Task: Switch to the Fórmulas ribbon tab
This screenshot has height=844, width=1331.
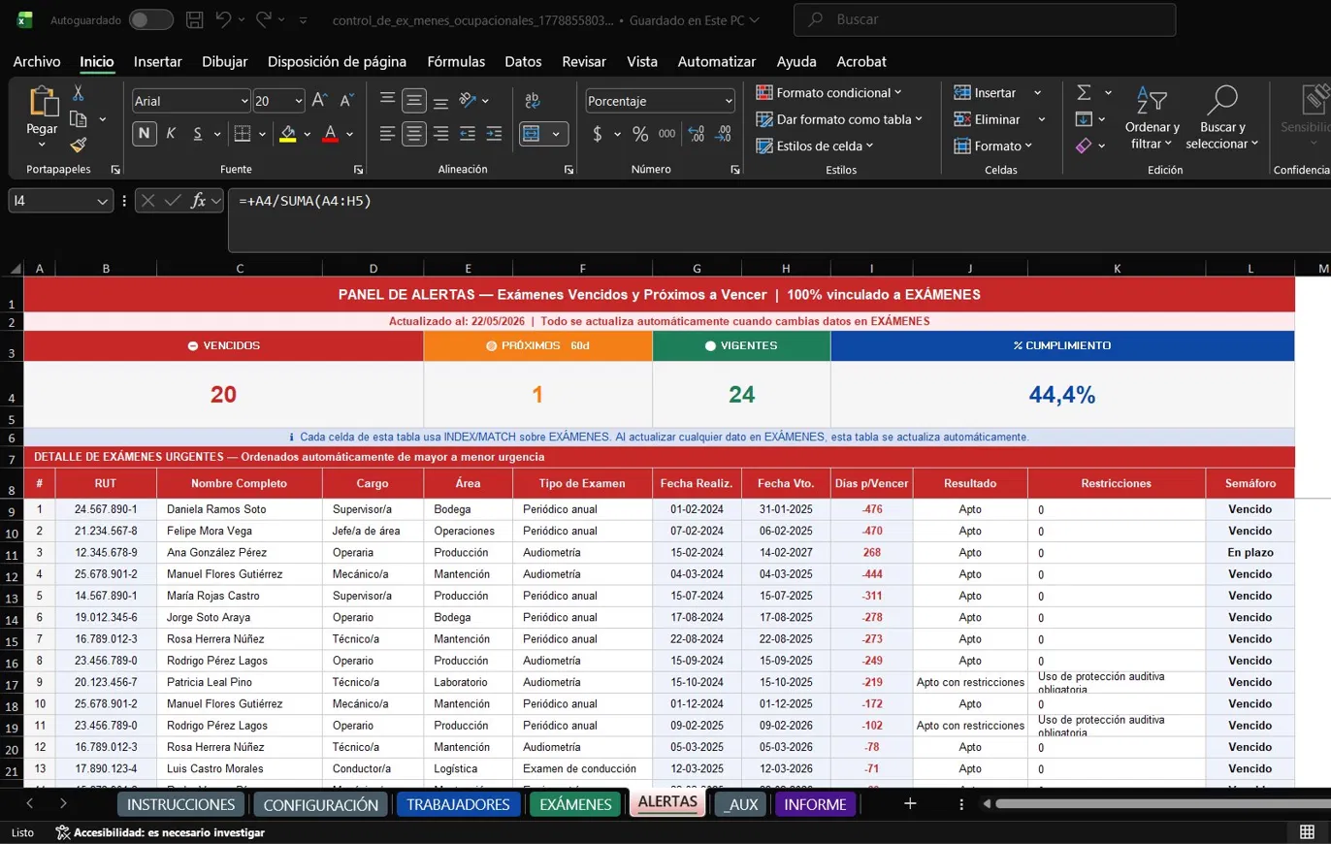Action: pos(456,61)
